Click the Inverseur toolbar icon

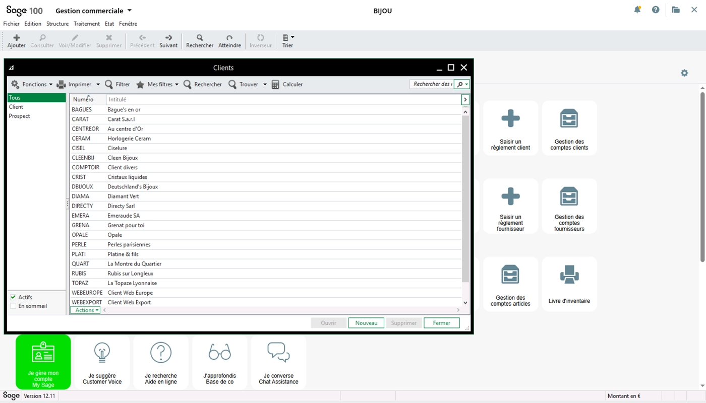pyautogui.click(x=261, y=38)
